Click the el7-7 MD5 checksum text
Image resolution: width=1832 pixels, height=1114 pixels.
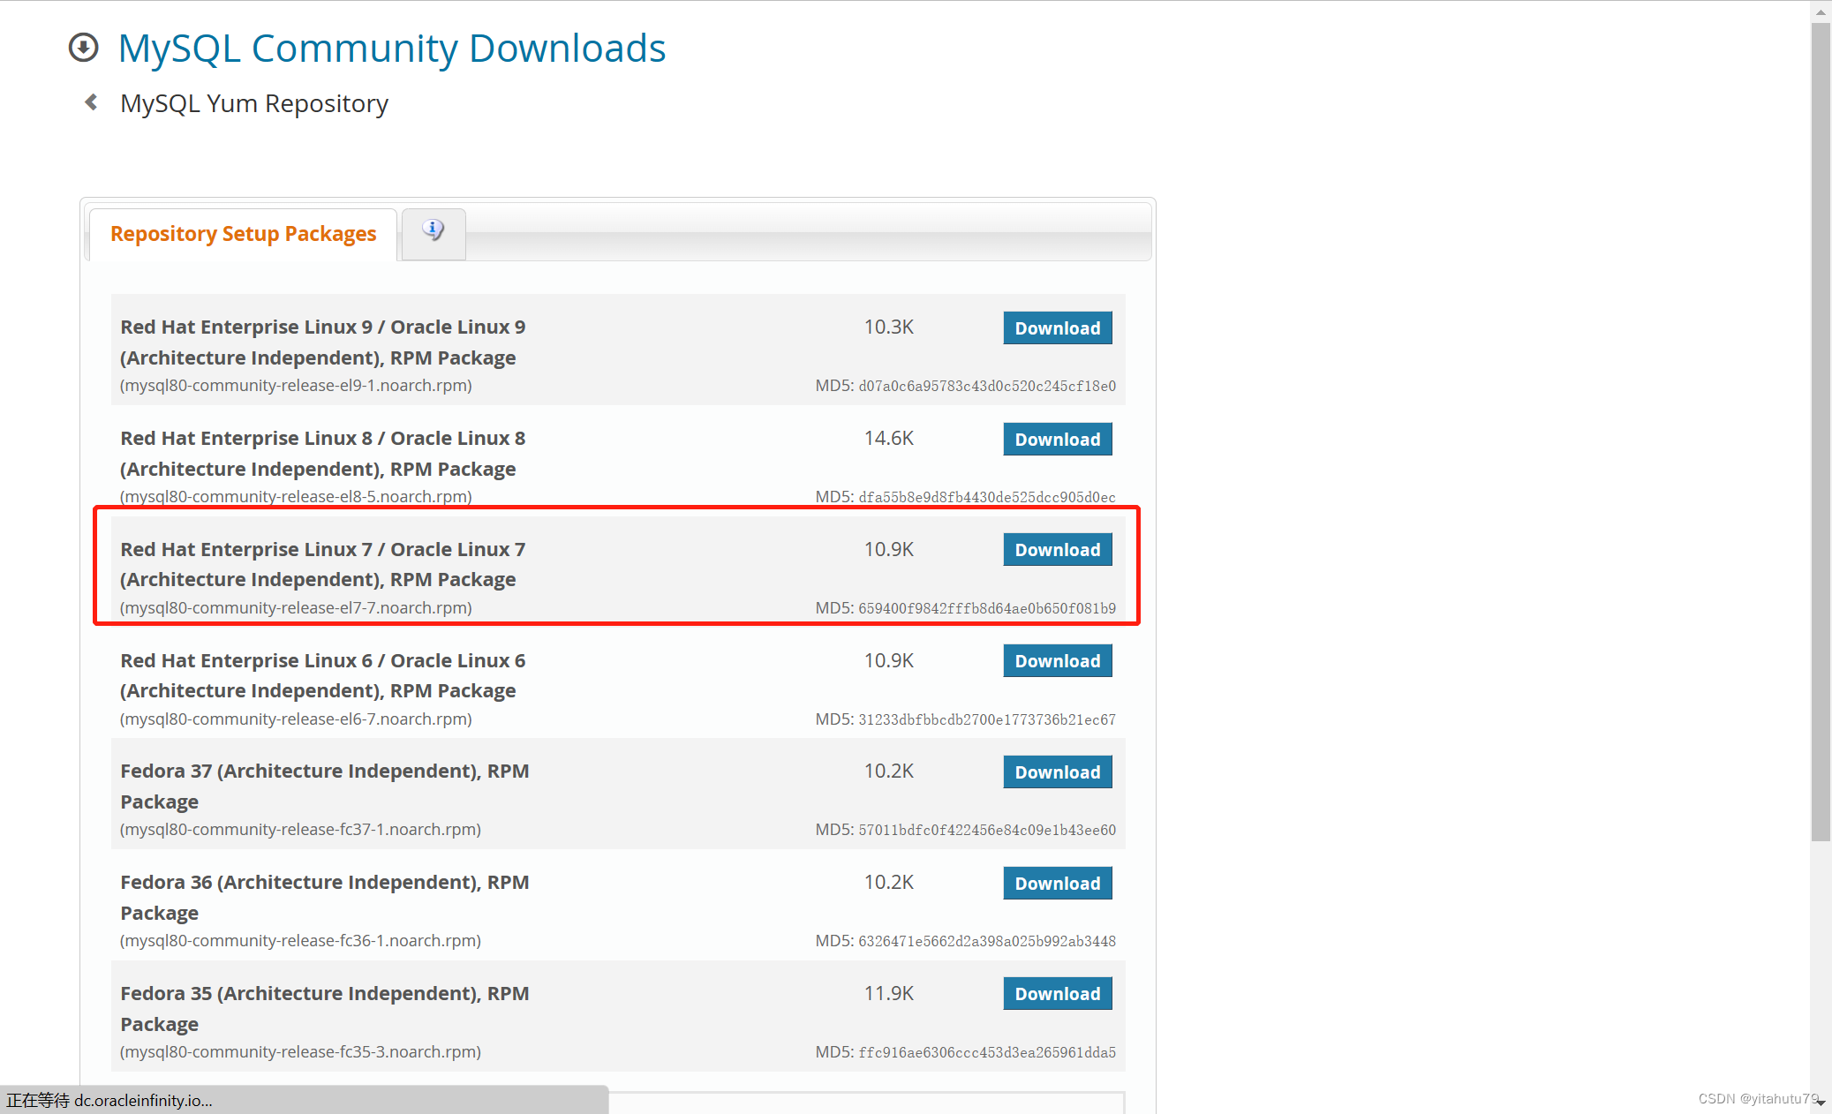point(986,608)
